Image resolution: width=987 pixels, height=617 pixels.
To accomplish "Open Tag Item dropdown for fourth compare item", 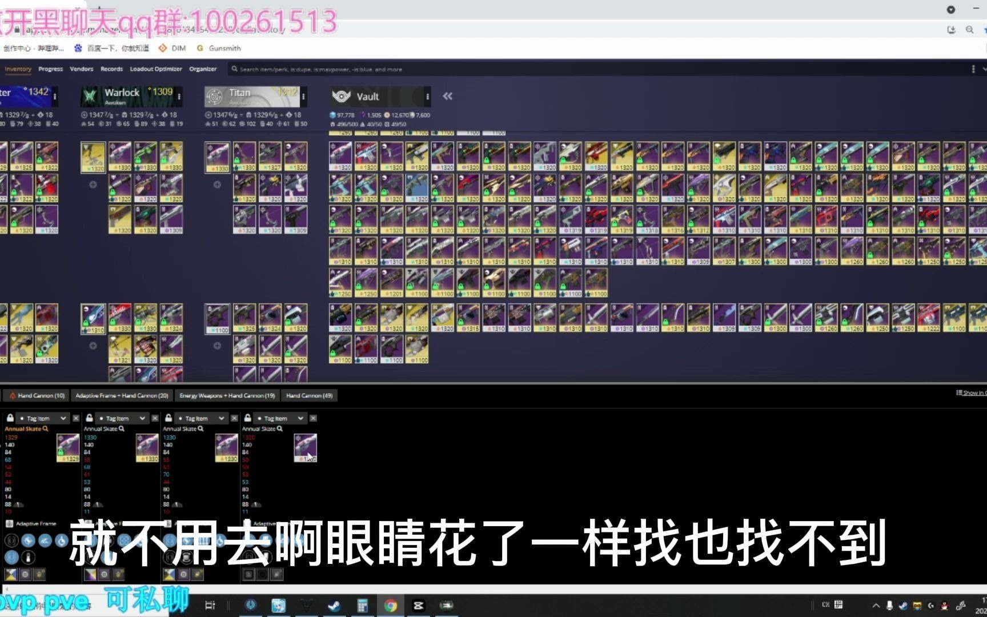I will 280,418.
